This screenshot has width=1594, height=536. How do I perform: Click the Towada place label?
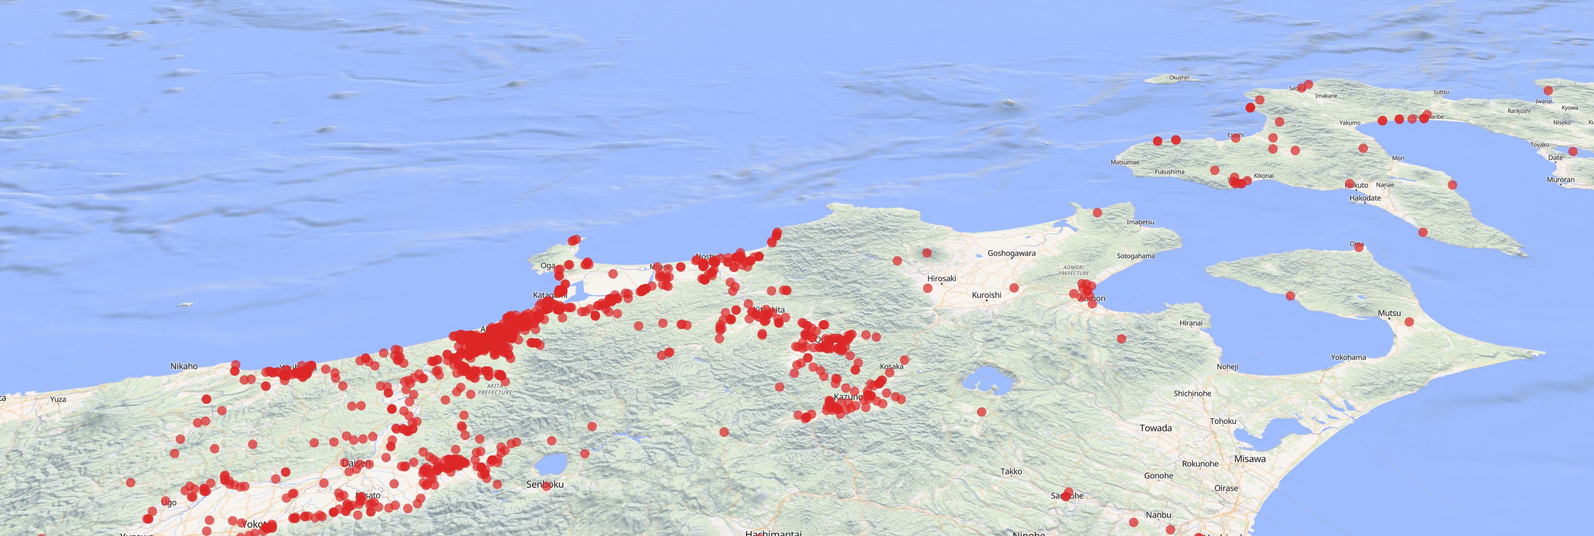1157,428
